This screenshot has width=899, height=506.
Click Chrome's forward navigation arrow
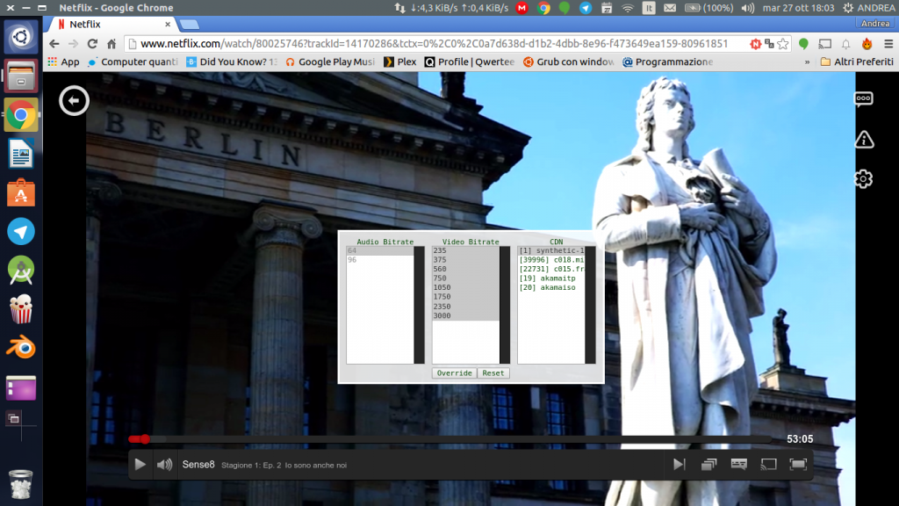pos(73,44)
